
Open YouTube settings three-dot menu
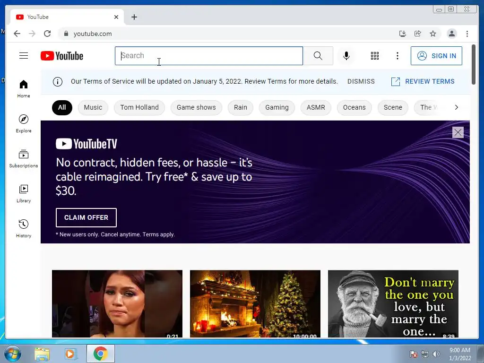coord(397,56)
